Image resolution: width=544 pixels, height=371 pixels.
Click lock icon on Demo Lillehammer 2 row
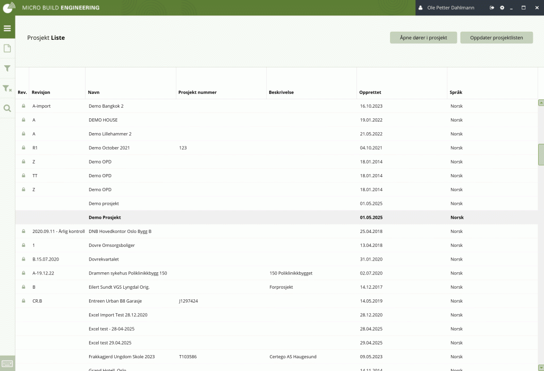(x=23, y=134)
